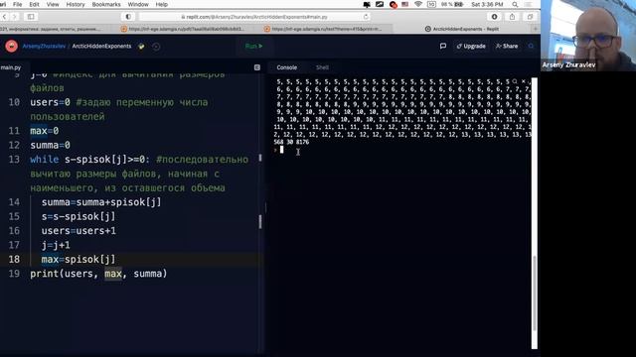Open a new tab with plus icon
Viewport: 636px width, 357px height.
pos(536,29)
